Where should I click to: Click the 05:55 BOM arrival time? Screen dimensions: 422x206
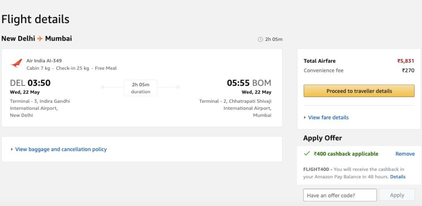[249, 83]
